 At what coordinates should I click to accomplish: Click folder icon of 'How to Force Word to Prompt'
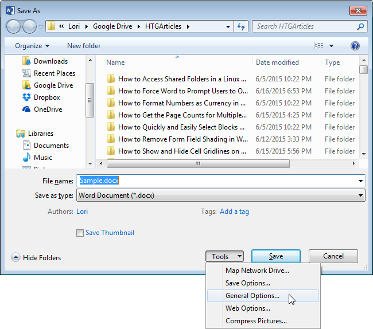tap(111, 91)
